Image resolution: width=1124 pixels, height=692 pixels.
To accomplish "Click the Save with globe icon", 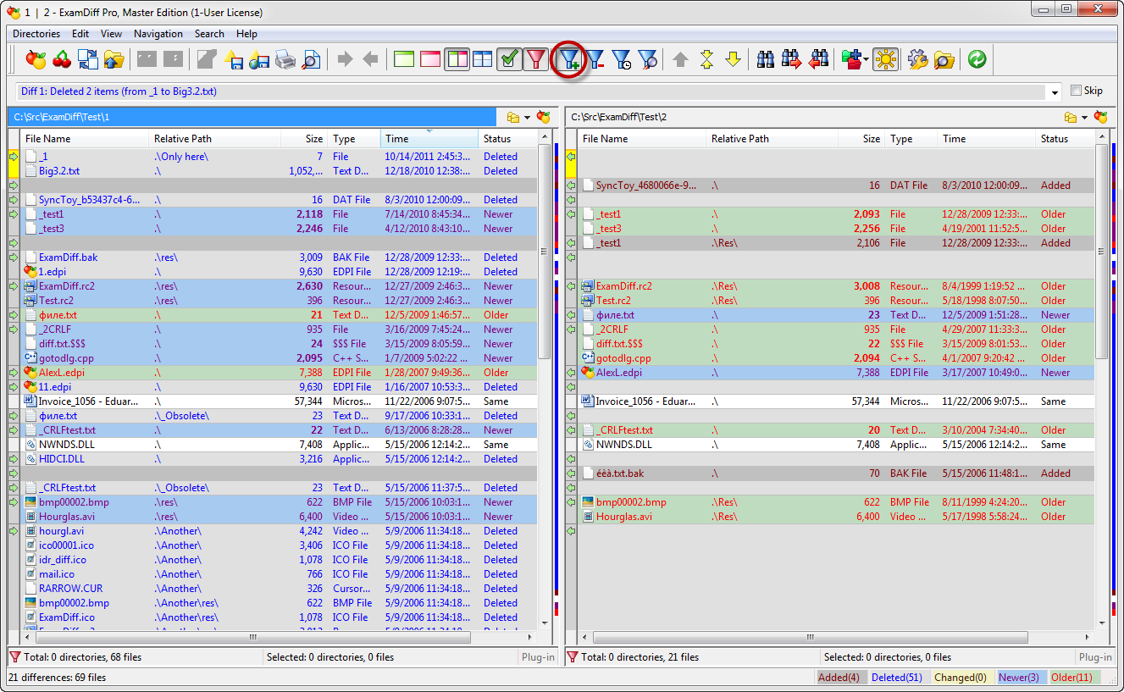I will (x=259, y=59).
